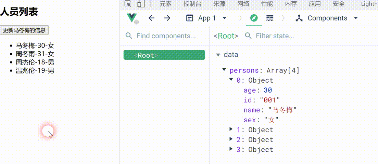Click the inspect element cursor icon
Screen dimensions: 378x164
128,4
